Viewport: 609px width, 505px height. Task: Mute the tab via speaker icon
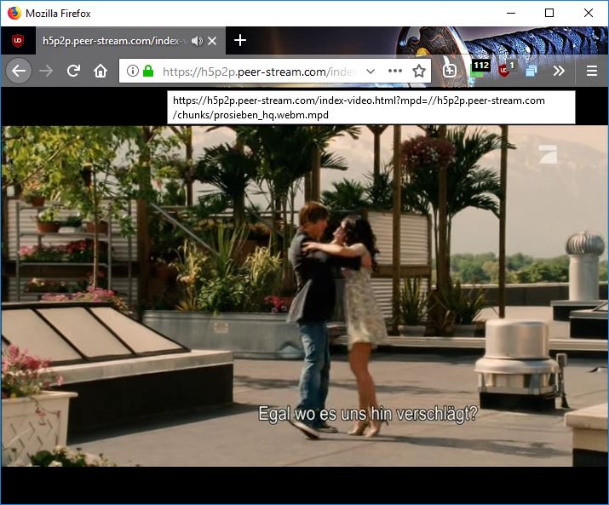[197, 41]
